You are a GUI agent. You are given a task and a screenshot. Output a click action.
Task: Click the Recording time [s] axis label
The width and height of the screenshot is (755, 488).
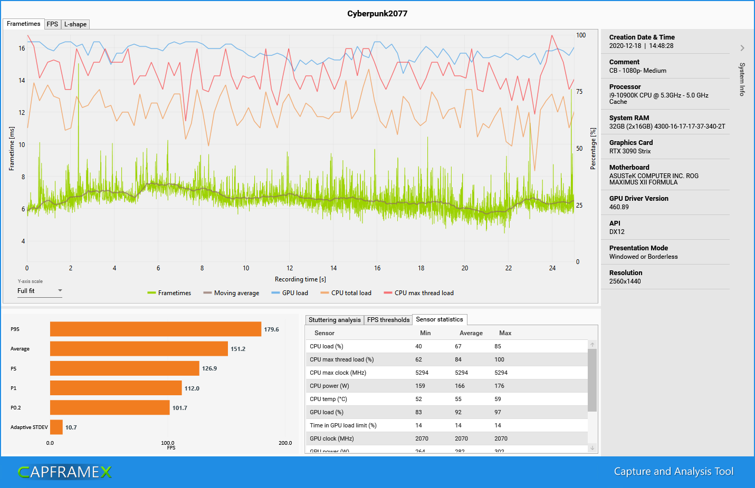[300, 279]
